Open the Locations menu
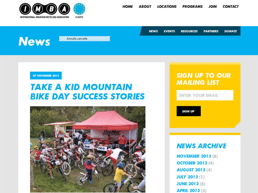The width and height of the screenshot is (258, 193). [x=167, y=7]
